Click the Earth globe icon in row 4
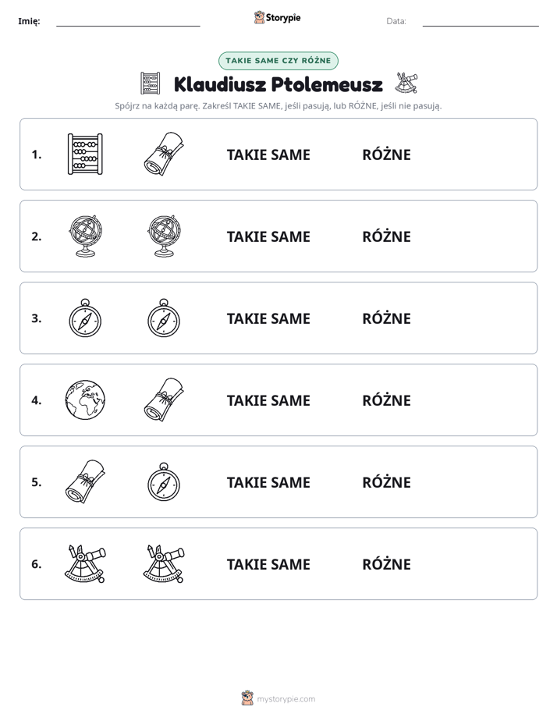Image resolution: width=557 pixels, height=721 pixels. point(85,400)
